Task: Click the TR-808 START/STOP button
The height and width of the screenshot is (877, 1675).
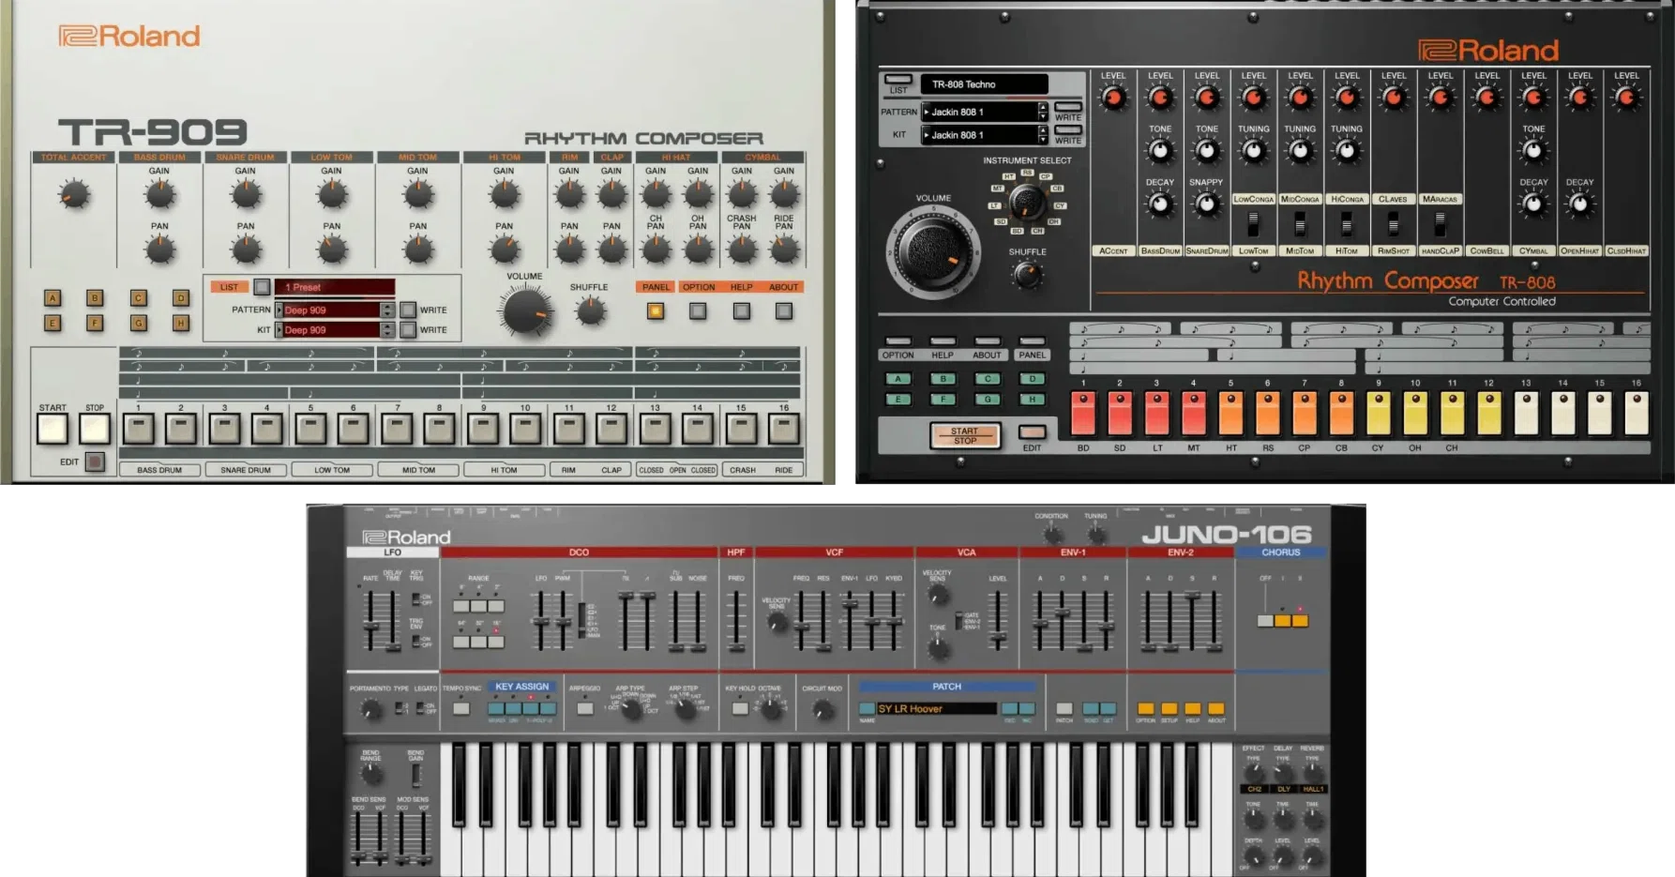Action: pyautogui.click(x=965, y=435)
